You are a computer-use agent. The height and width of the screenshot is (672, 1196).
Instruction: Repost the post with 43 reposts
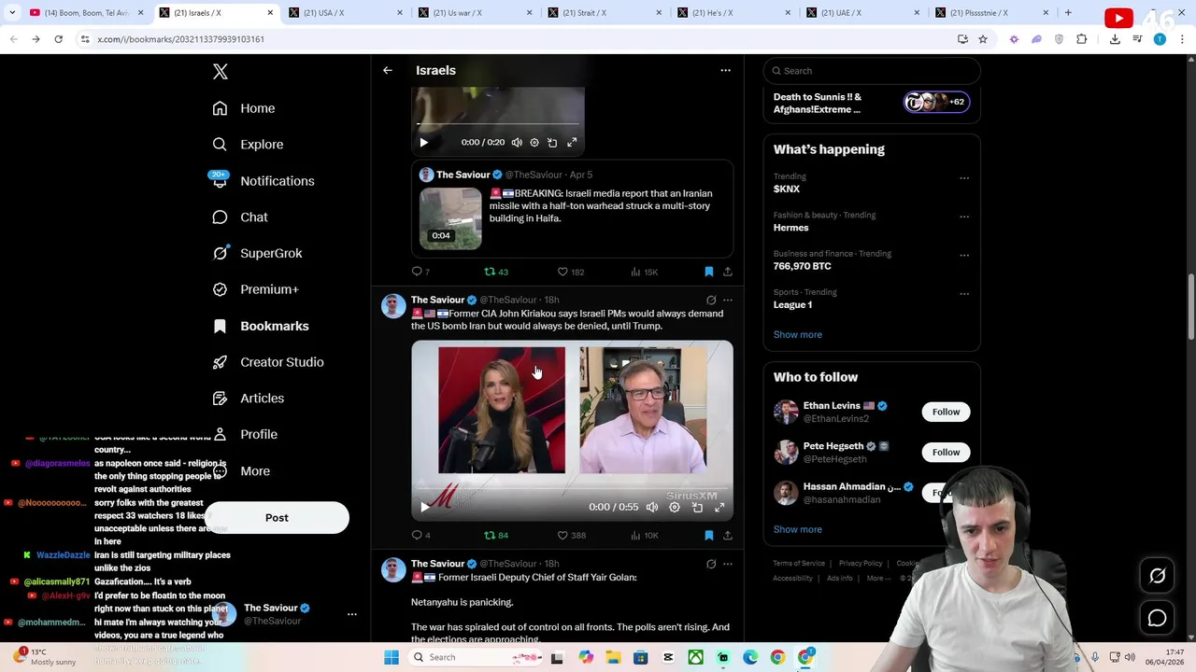click(x=495, y=272)
